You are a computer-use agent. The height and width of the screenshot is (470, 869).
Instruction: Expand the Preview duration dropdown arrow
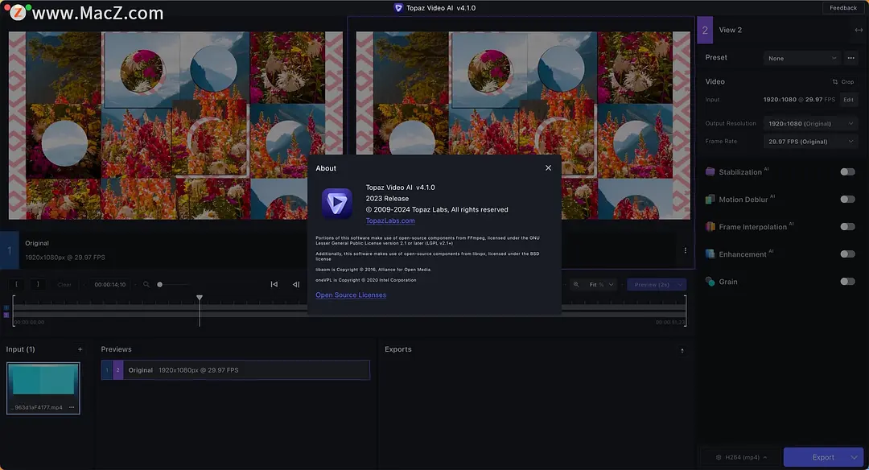(x=681, y=284)
